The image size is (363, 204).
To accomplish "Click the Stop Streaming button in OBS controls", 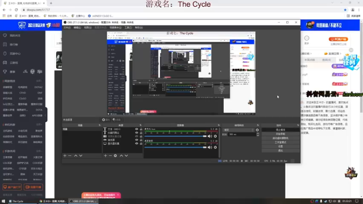I will tap(280, 130).
